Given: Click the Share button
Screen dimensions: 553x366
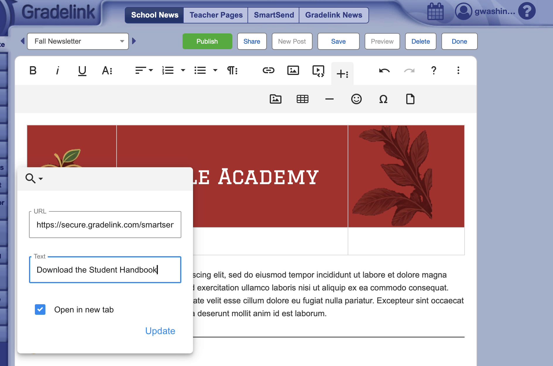Looking at the screenshot, I should pos(252,41).
